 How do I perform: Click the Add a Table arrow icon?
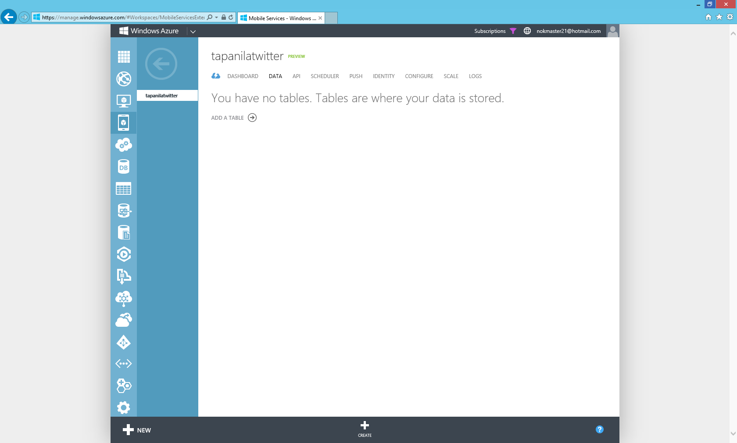[x=252, y=118]
